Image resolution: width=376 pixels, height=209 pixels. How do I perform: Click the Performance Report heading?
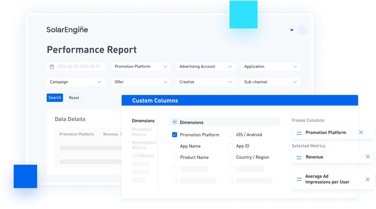pyautogui.click(x=92, y=50)
